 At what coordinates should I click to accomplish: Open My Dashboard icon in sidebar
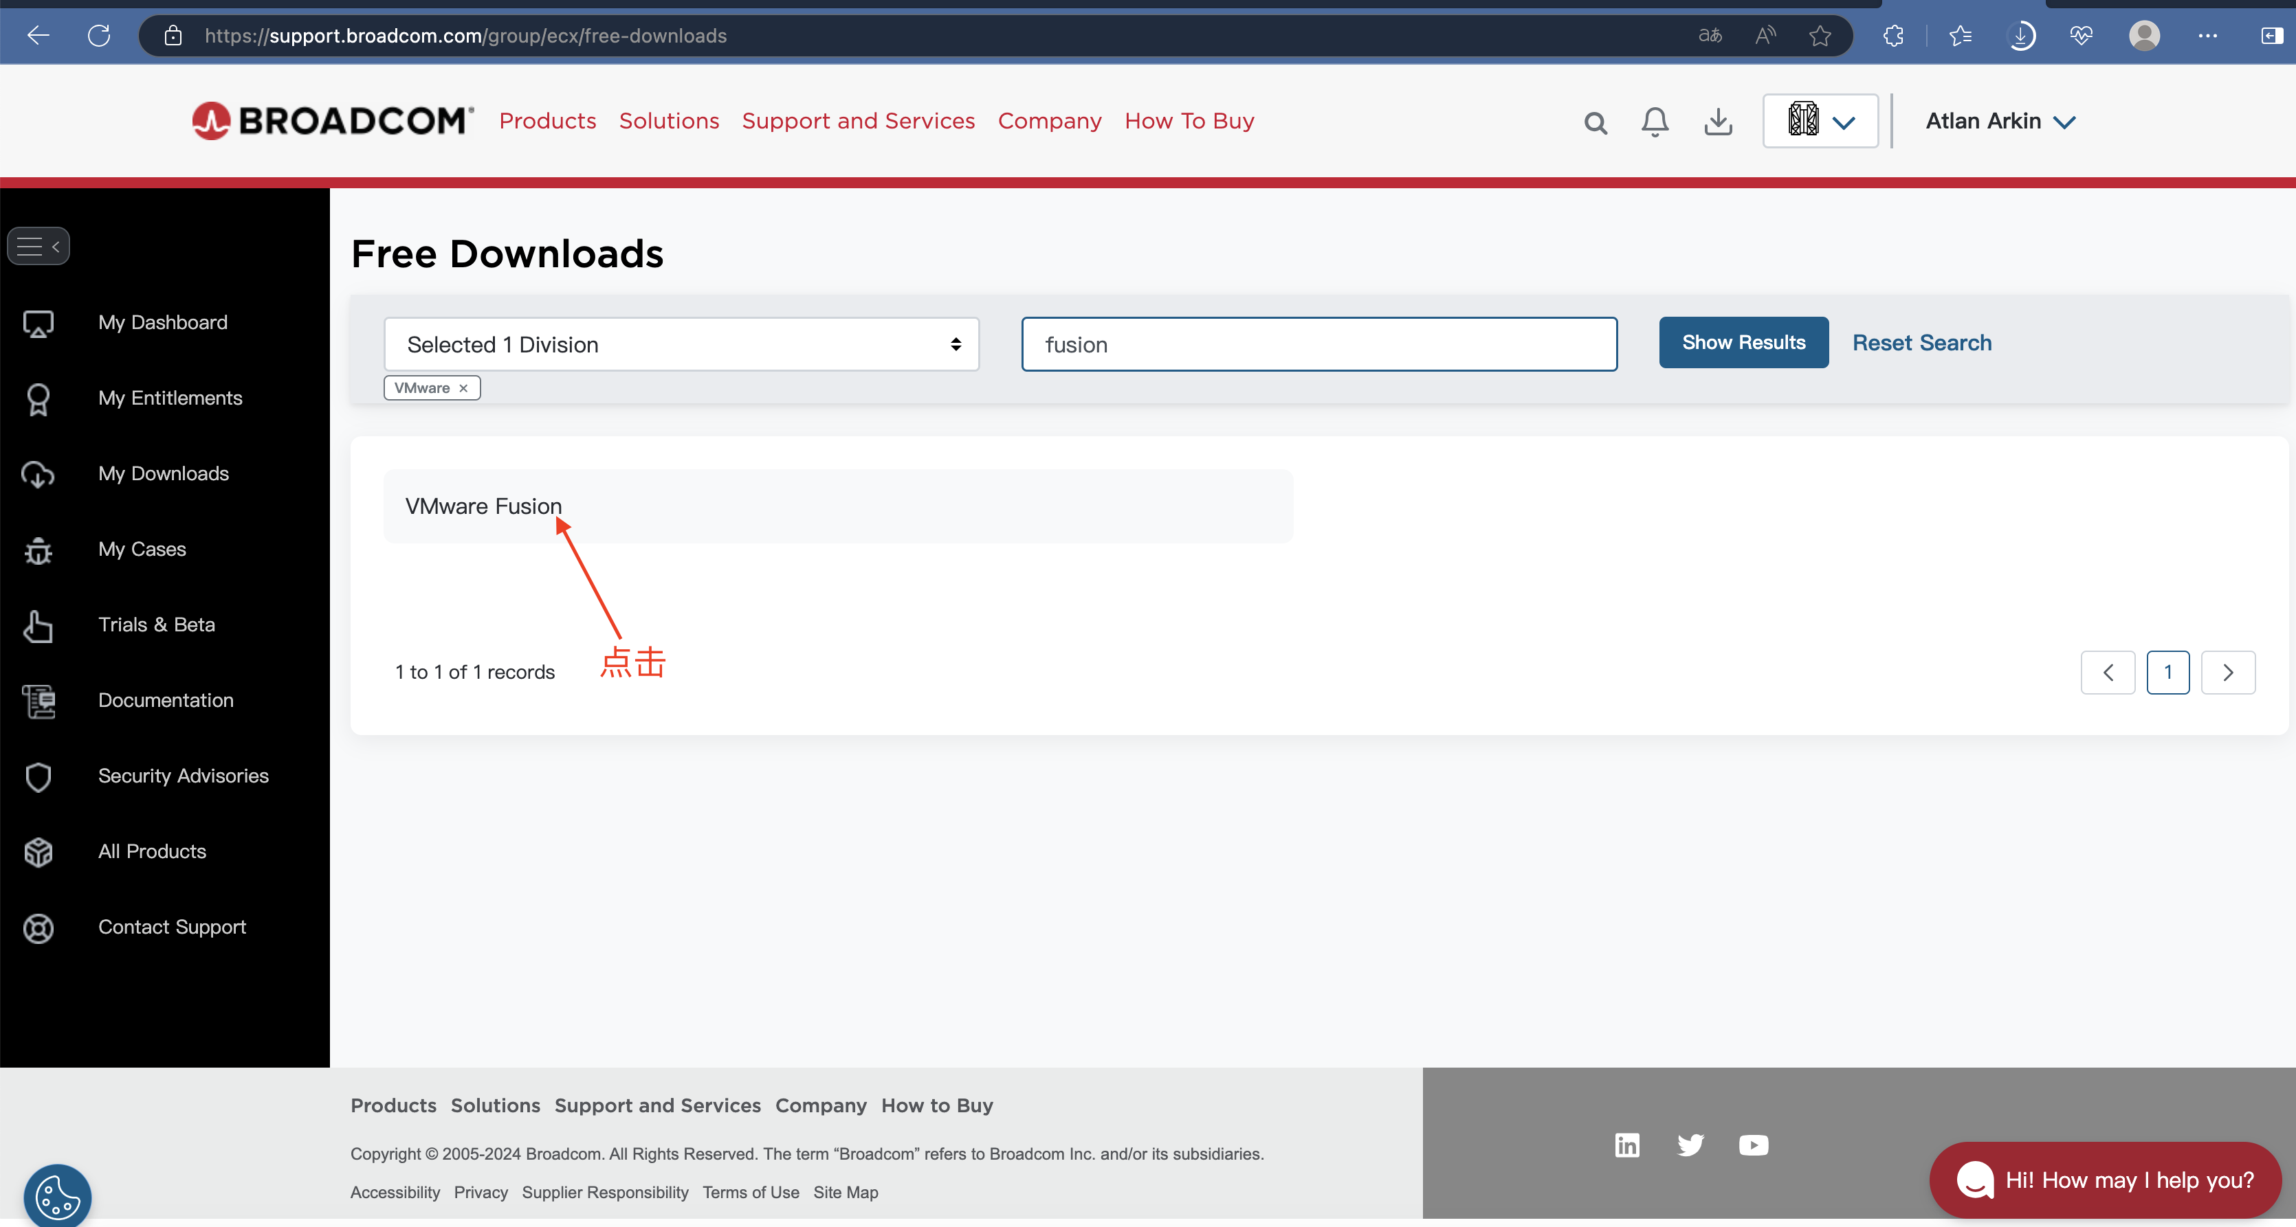pos(38,324)
